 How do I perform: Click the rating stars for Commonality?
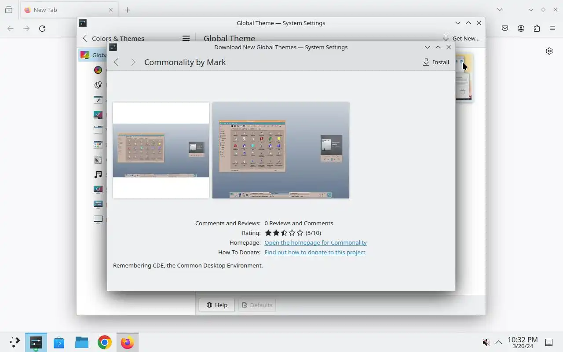[284, 233]
